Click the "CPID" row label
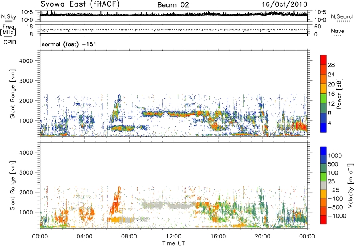Viewport: 355px width, 246px height. click(10, 42)
